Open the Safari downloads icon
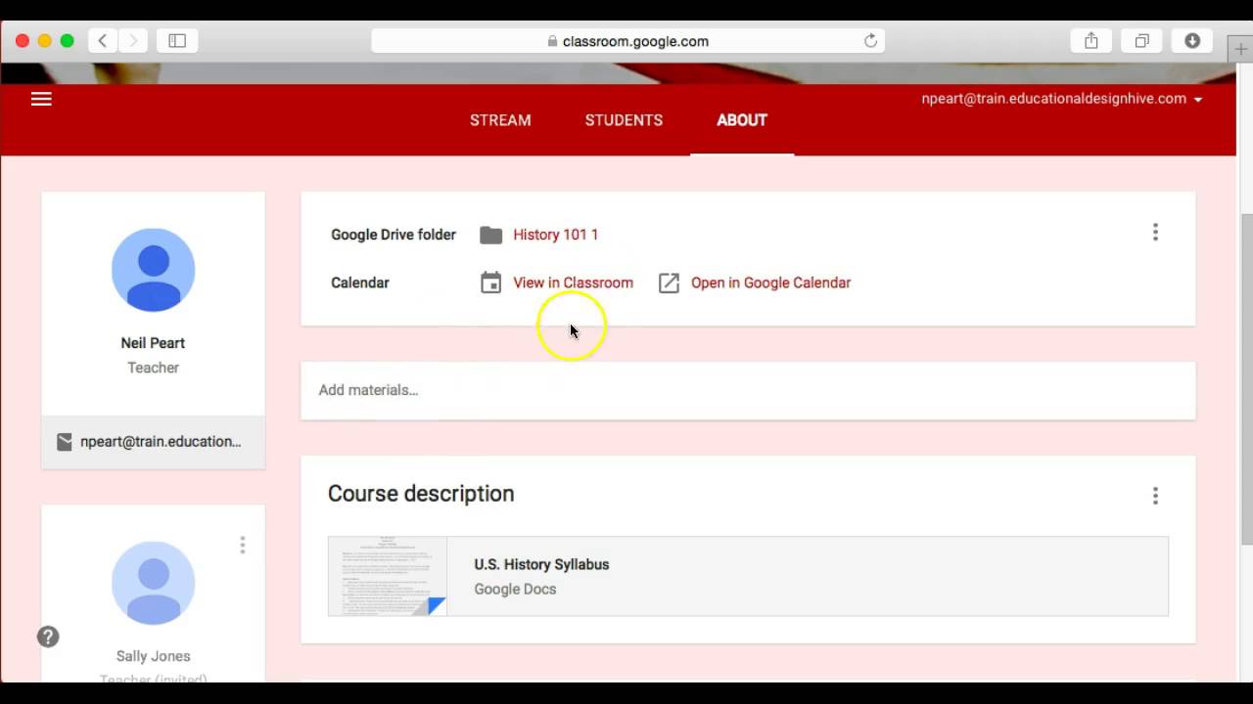The width and height of the screenshot is (1253, 704). click(x=1192, y=41)
